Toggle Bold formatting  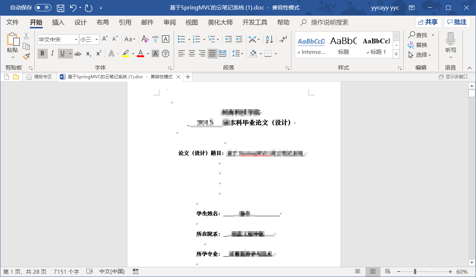42,54
